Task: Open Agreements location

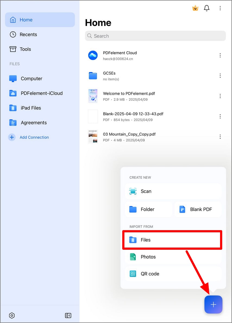Action: coord(40,123)
